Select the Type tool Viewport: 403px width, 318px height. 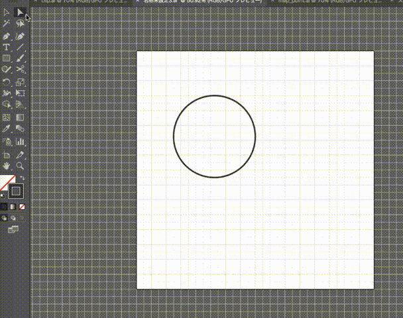pyautogui.click(x=6, y=47)
